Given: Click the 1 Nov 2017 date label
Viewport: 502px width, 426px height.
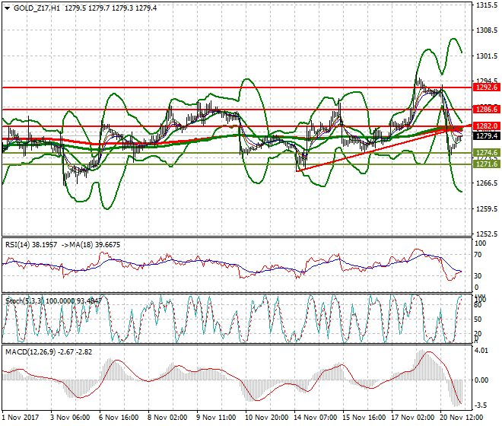Looking at the screenshot, I should tap(22, 418).
